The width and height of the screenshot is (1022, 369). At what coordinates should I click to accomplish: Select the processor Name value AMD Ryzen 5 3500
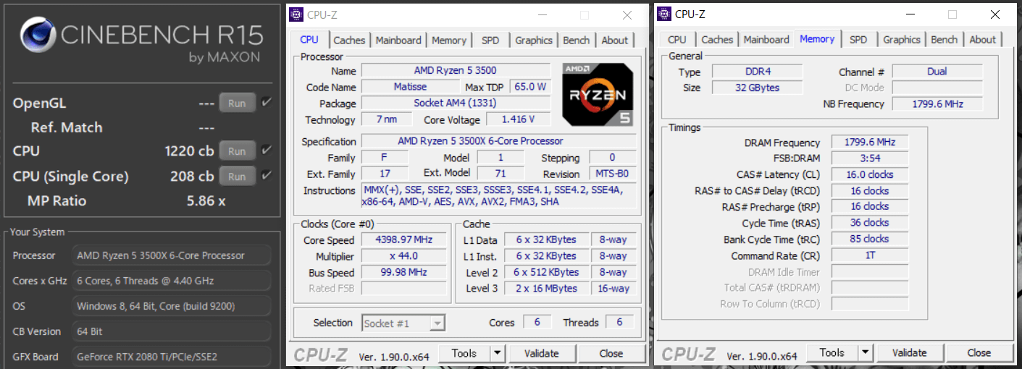[456, 71]
